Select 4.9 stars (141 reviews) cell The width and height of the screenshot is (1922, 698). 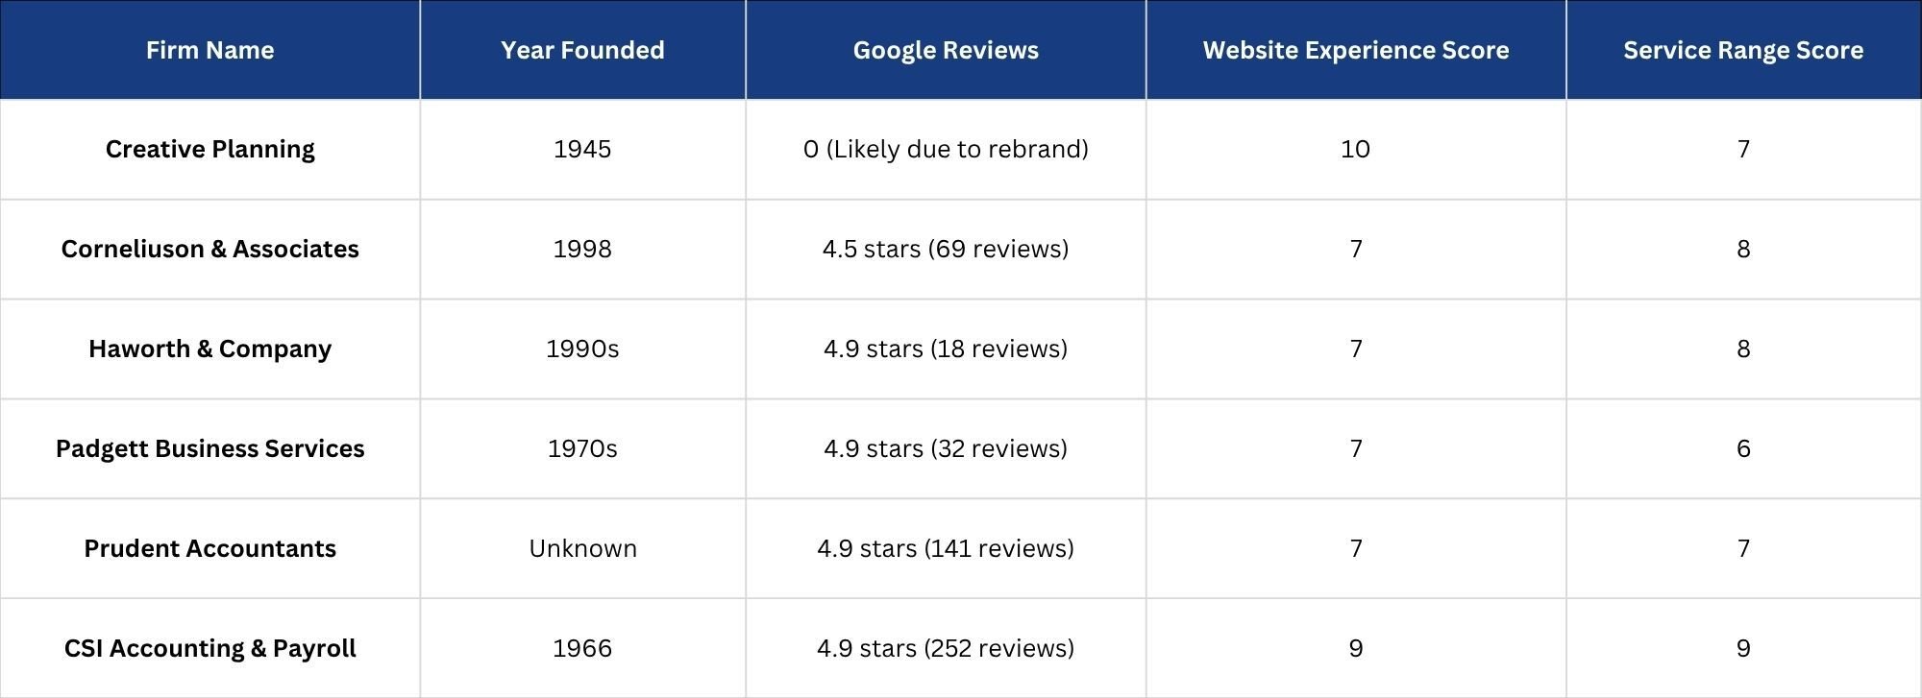pos(946,549)
